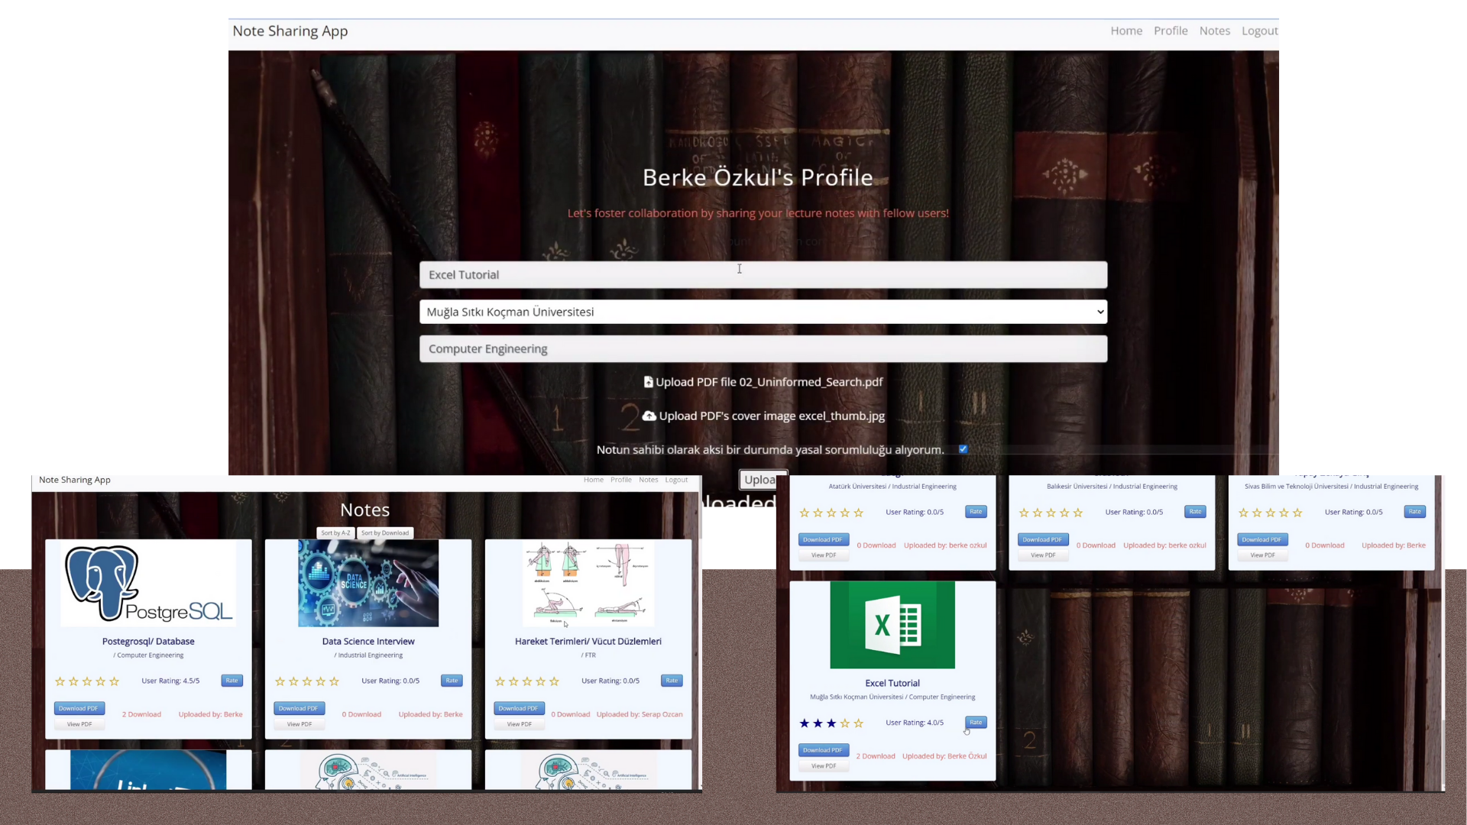Click the partially hidden Upload button

(759, 480)
